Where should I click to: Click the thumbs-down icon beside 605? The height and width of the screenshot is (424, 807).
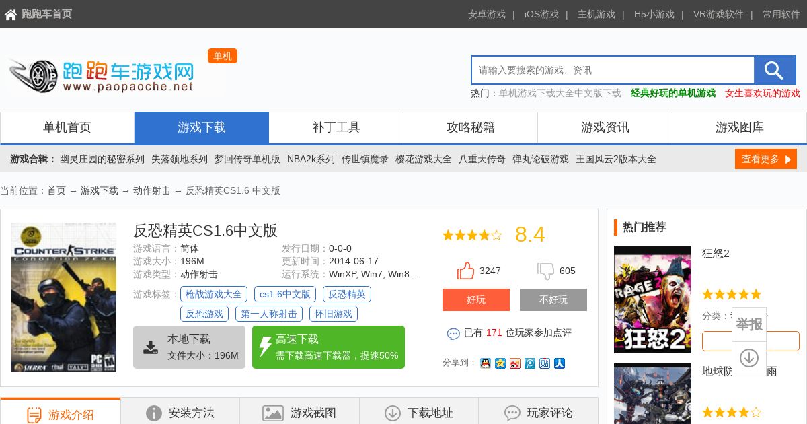545,271
